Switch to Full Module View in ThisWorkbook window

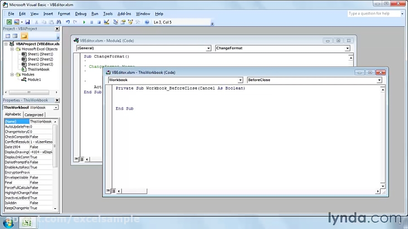113,191
